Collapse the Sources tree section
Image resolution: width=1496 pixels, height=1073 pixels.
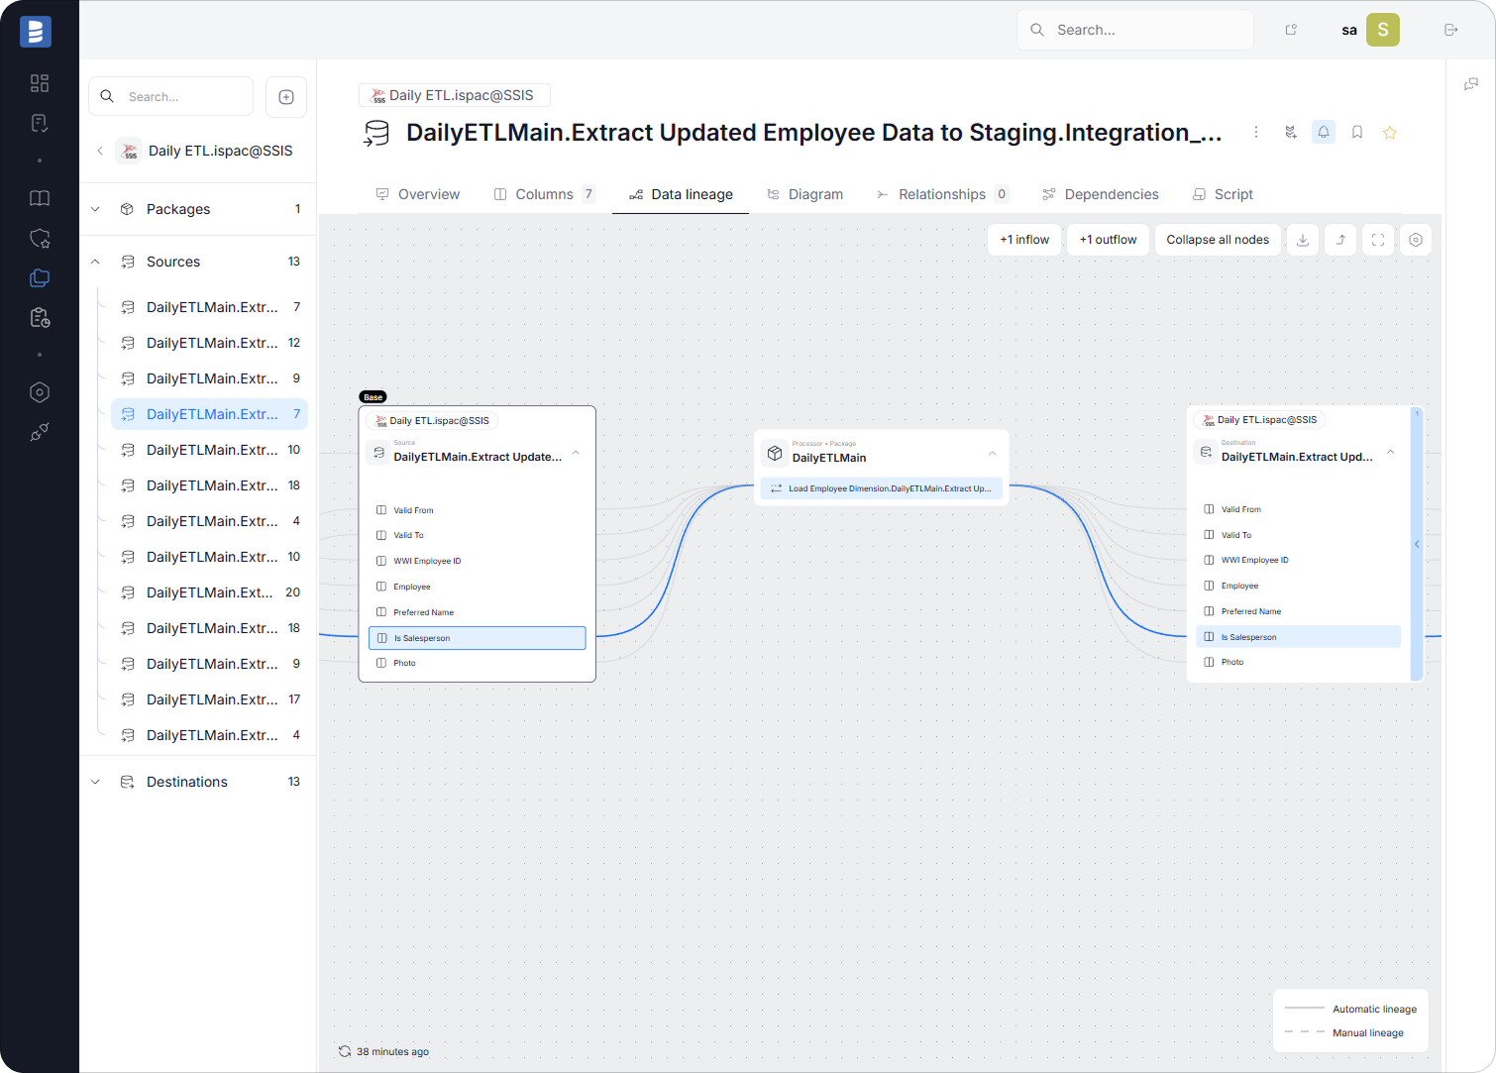pyautogui.click(x=96, y=262)
